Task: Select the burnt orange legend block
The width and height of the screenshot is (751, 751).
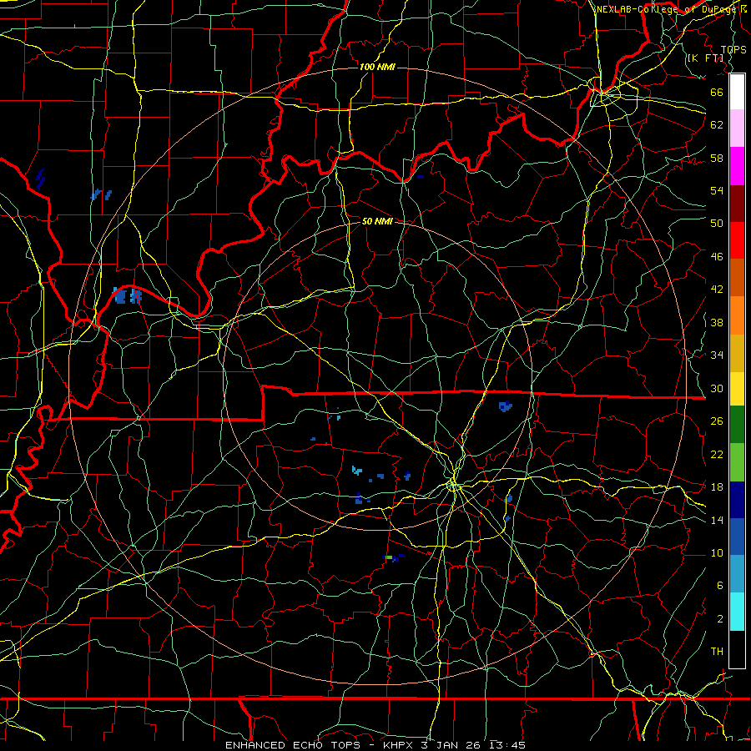Action: click(737, 278)
